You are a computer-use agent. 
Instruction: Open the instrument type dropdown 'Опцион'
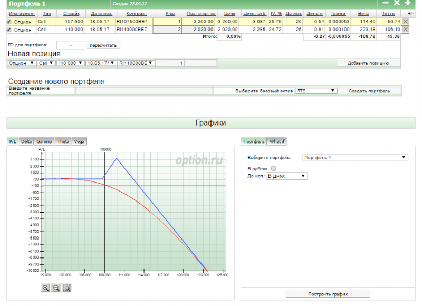(21, 63)
